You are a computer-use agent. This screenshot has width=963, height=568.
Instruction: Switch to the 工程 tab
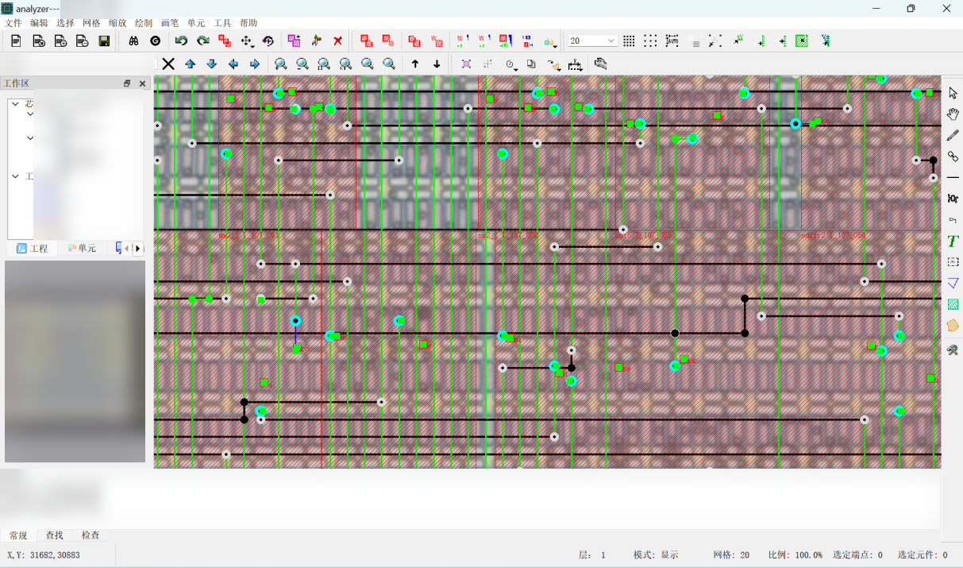click(x=33, y=249)
